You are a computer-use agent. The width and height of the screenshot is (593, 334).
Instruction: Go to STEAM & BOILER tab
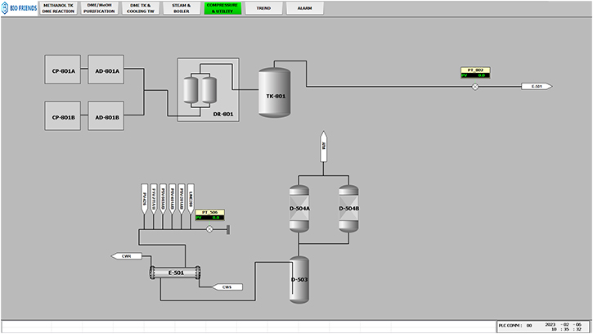(182, 8)
